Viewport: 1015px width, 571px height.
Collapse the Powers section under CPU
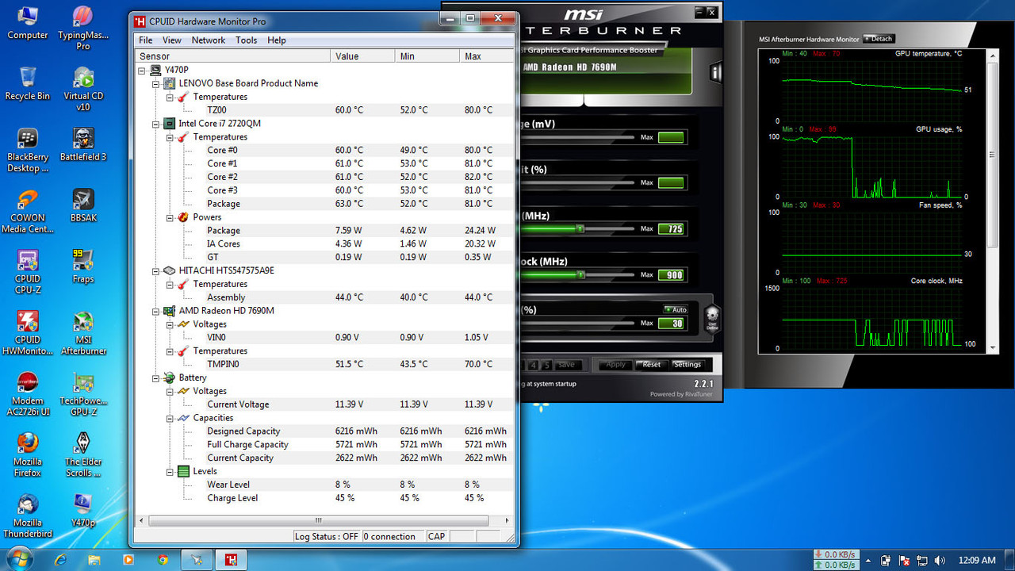(170, 217)
